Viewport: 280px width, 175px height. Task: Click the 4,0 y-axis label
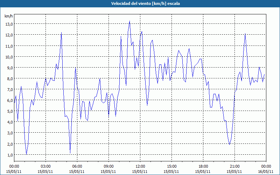click(x=10, y=122)
